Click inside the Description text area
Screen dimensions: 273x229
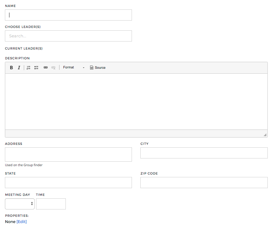pyautogui.click(x=136, y=102)
